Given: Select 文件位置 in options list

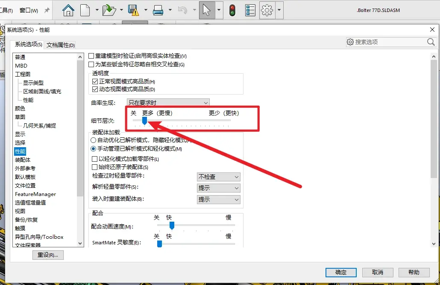Looking at the screenshot, I should click(x=25, y=185).
